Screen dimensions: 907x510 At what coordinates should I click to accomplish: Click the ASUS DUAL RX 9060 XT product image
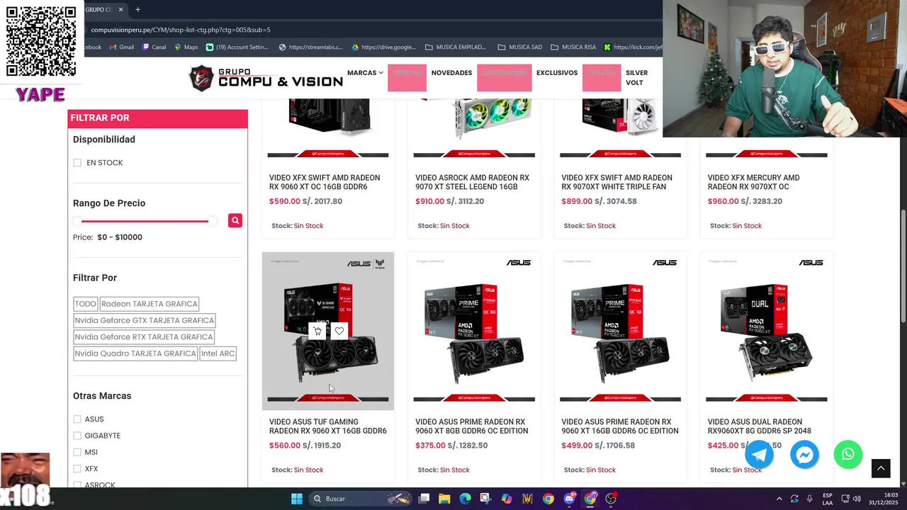767,331
